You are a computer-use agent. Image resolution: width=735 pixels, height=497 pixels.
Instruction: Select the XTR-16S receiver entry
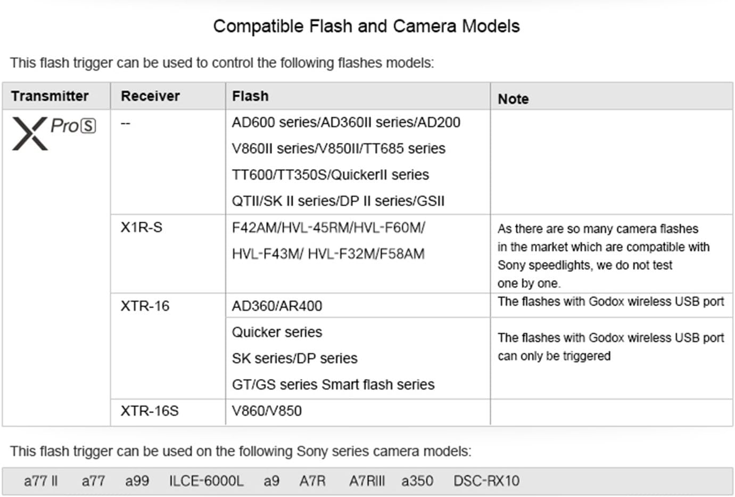[150, 411]
